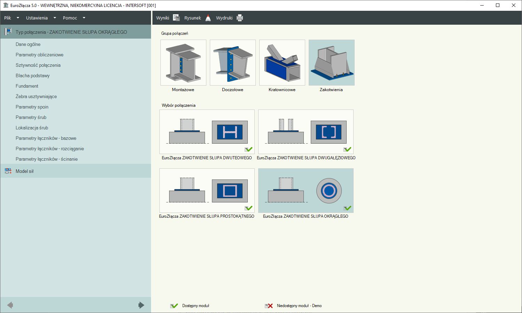Click green availability check on DWUGAŁĘZIOWEGO tile
This screenshot has height=313, width=522.
pos(347,150)
